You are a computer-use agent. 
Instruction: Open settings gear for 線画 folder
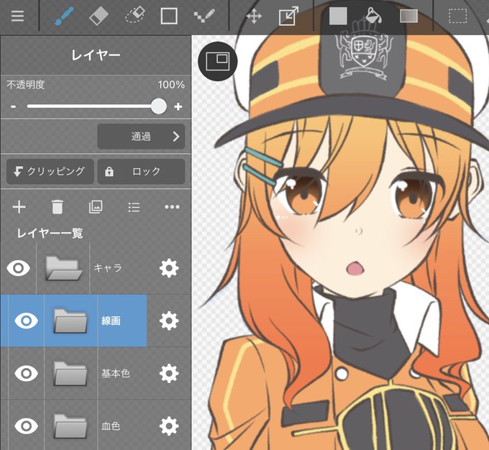(169, 321)
